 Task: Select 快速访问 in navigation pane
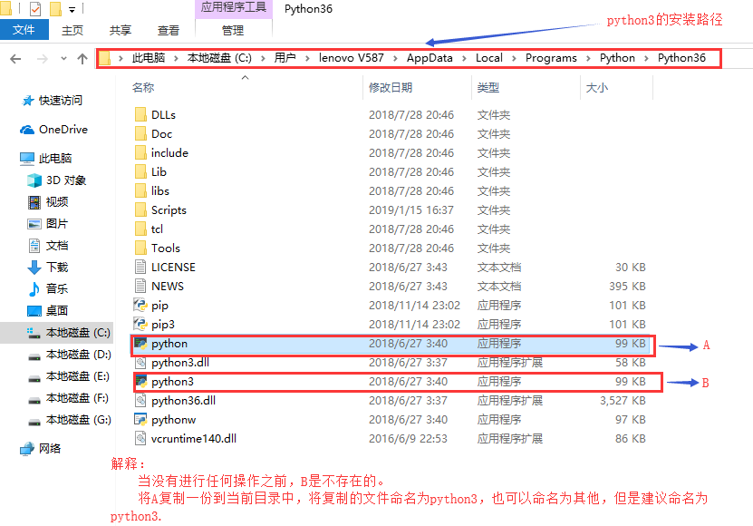point(52,101)
